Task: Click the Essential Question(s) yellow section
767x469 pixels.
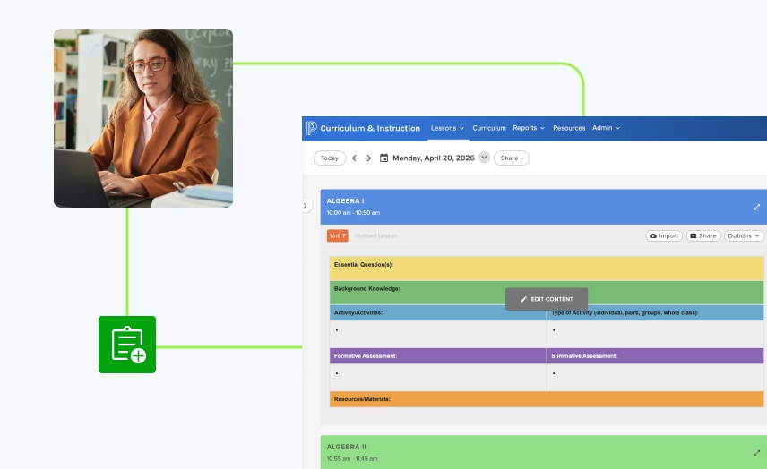Action: [547, 269]
